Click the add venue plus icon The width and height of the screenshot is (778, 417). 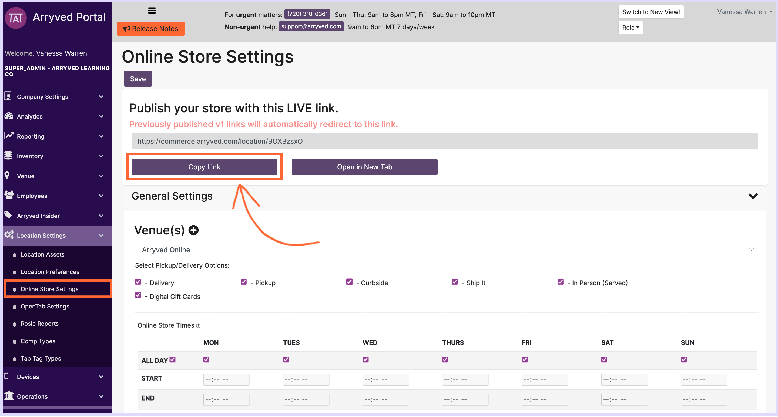click(x=193, y=230)
